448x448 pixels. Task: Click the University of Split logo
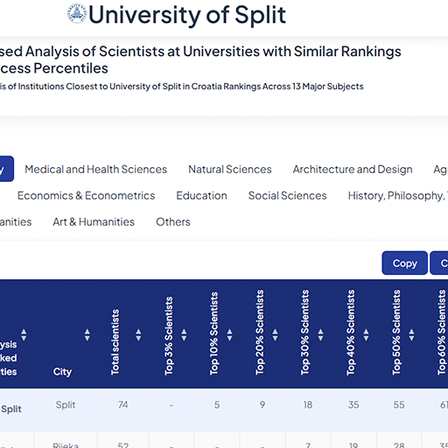(x=77, y=13)
